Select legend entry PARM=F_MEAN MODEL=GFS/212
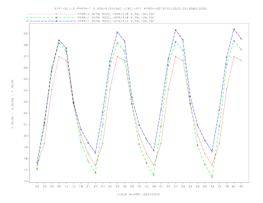Screen dimensions: 263x203 coord(116,21)
